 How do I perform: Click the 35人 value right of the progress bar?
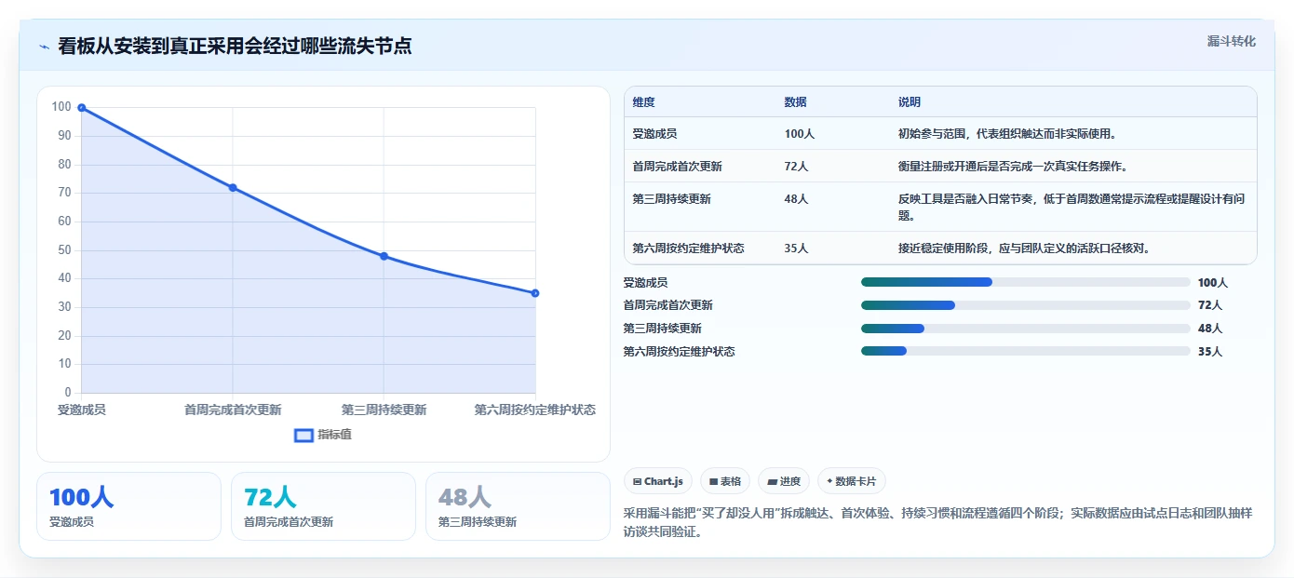1209,352
